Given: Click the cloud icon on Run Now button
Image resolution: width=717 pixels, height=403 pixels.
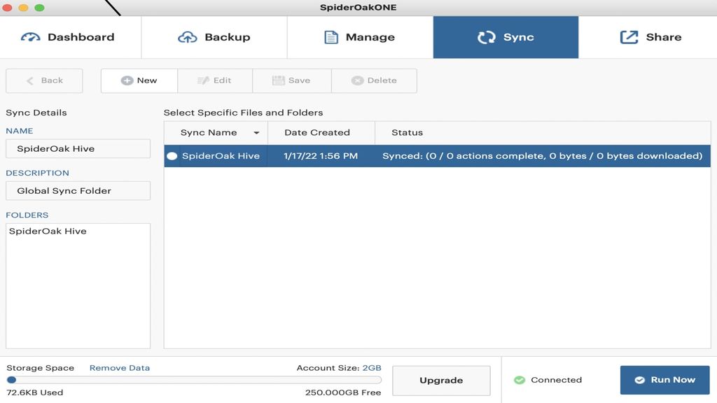Looking at the screenshot, I should pyautogui.click(x=640, y=380).
